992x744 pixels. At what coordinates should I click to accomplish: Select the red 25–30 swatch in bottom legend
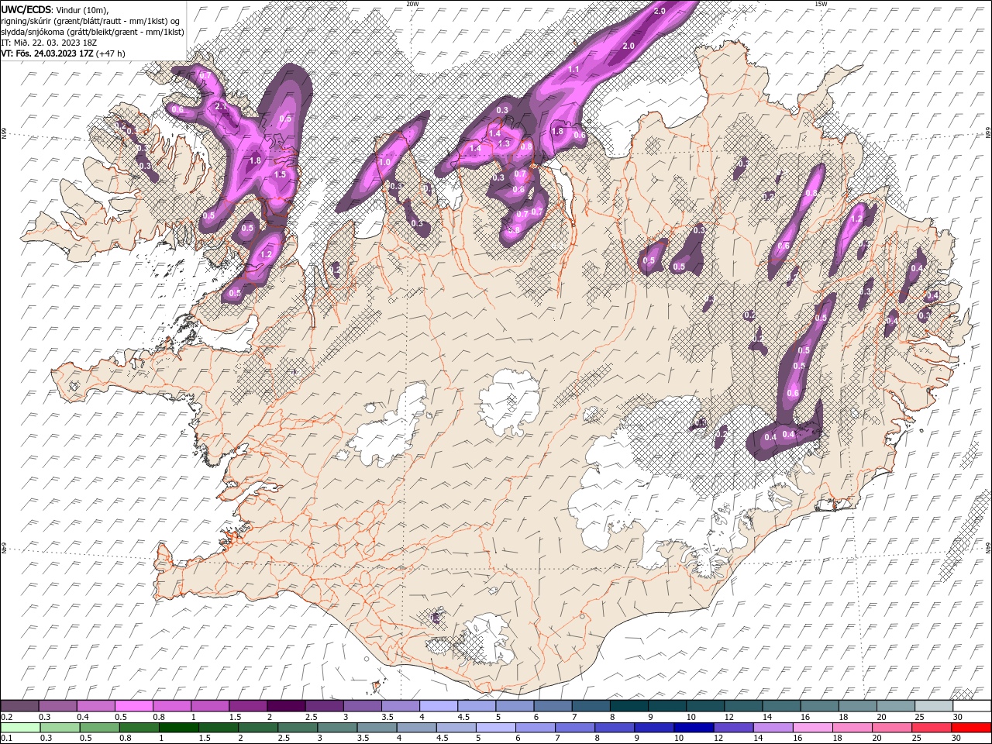point(932,728)
